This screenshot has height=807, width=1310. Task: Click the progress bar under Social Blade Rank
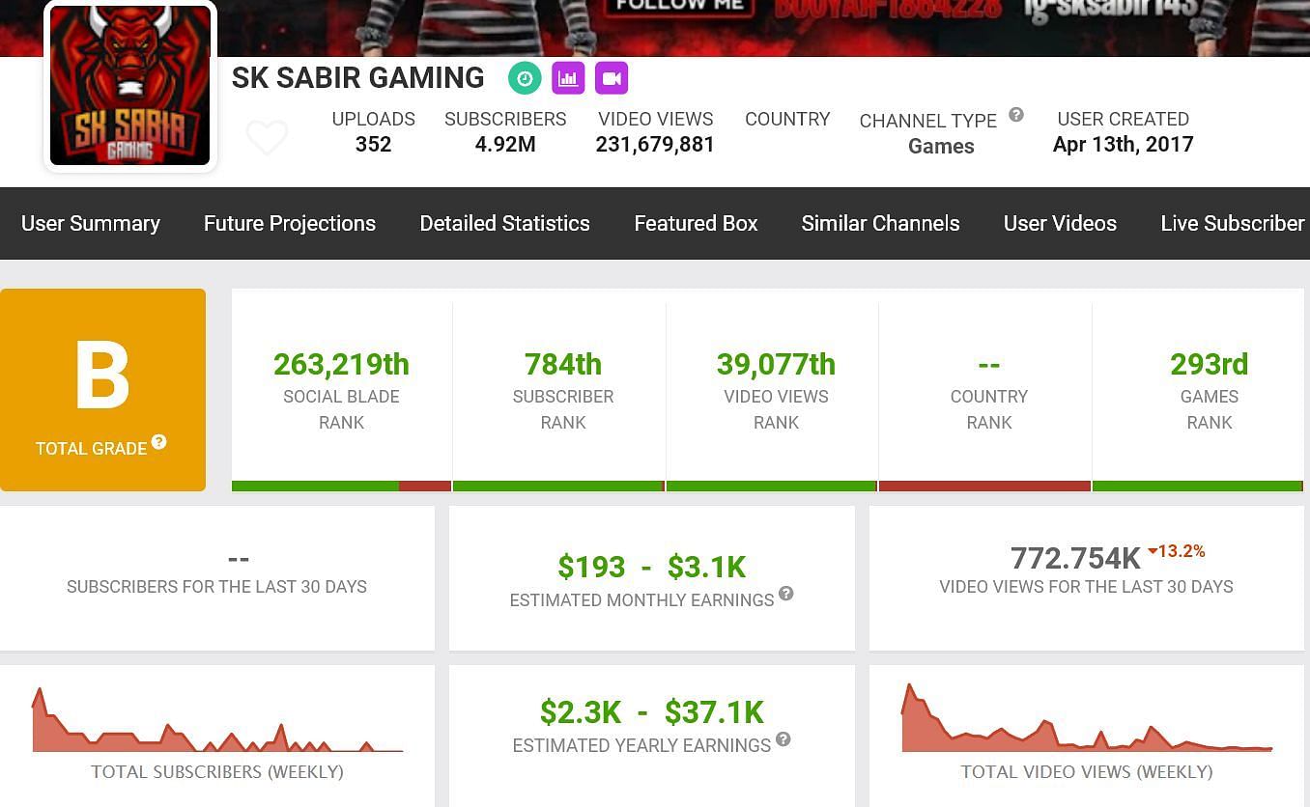click(341, 487)
